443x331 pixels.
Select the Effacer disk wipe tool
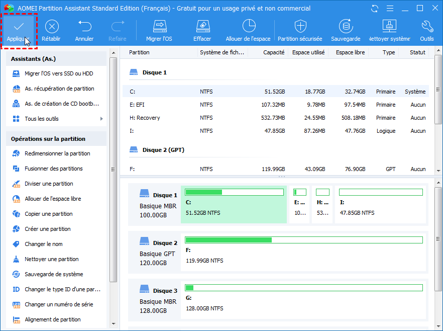pyautogui.click(x=202, y=27)
